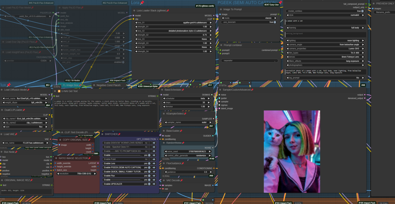Adjust the strength_02 value slider at 0.75

174,35
